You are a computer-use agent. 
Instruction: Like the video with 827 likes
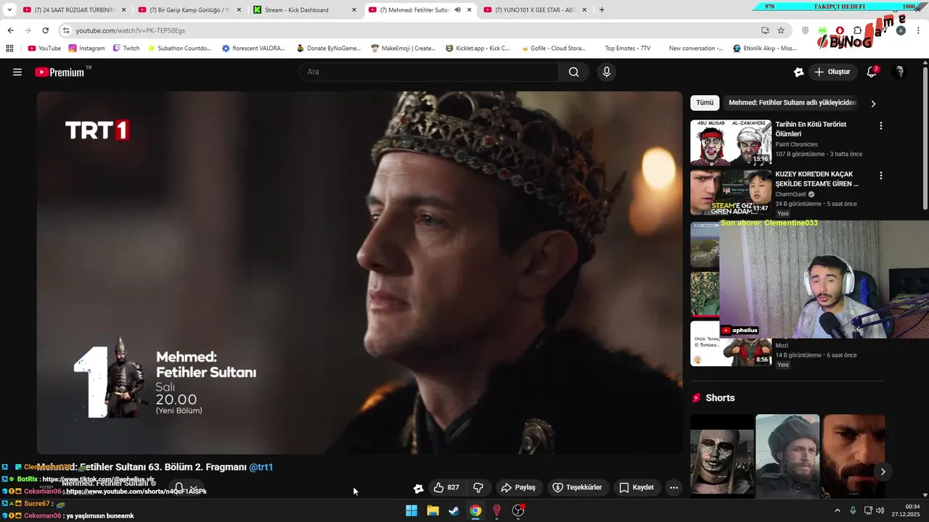(x=446, y=487)
